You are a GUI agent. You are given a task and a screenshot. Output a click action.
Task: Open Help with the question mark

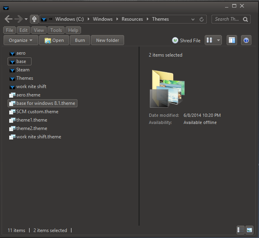[246, 40]
